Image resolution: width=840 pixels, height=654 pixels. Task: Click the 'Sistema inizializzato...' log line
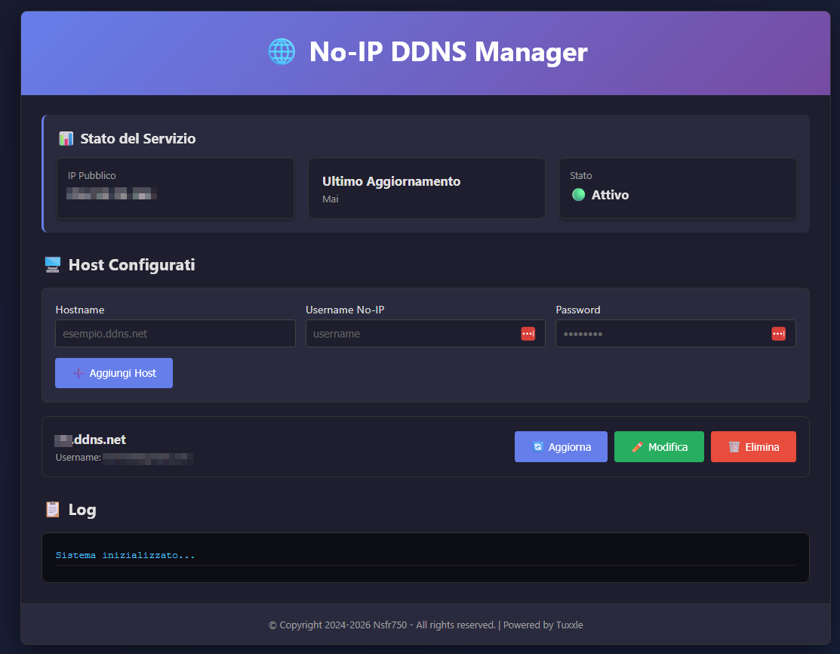pyautogui.click(x=125, y=555)
